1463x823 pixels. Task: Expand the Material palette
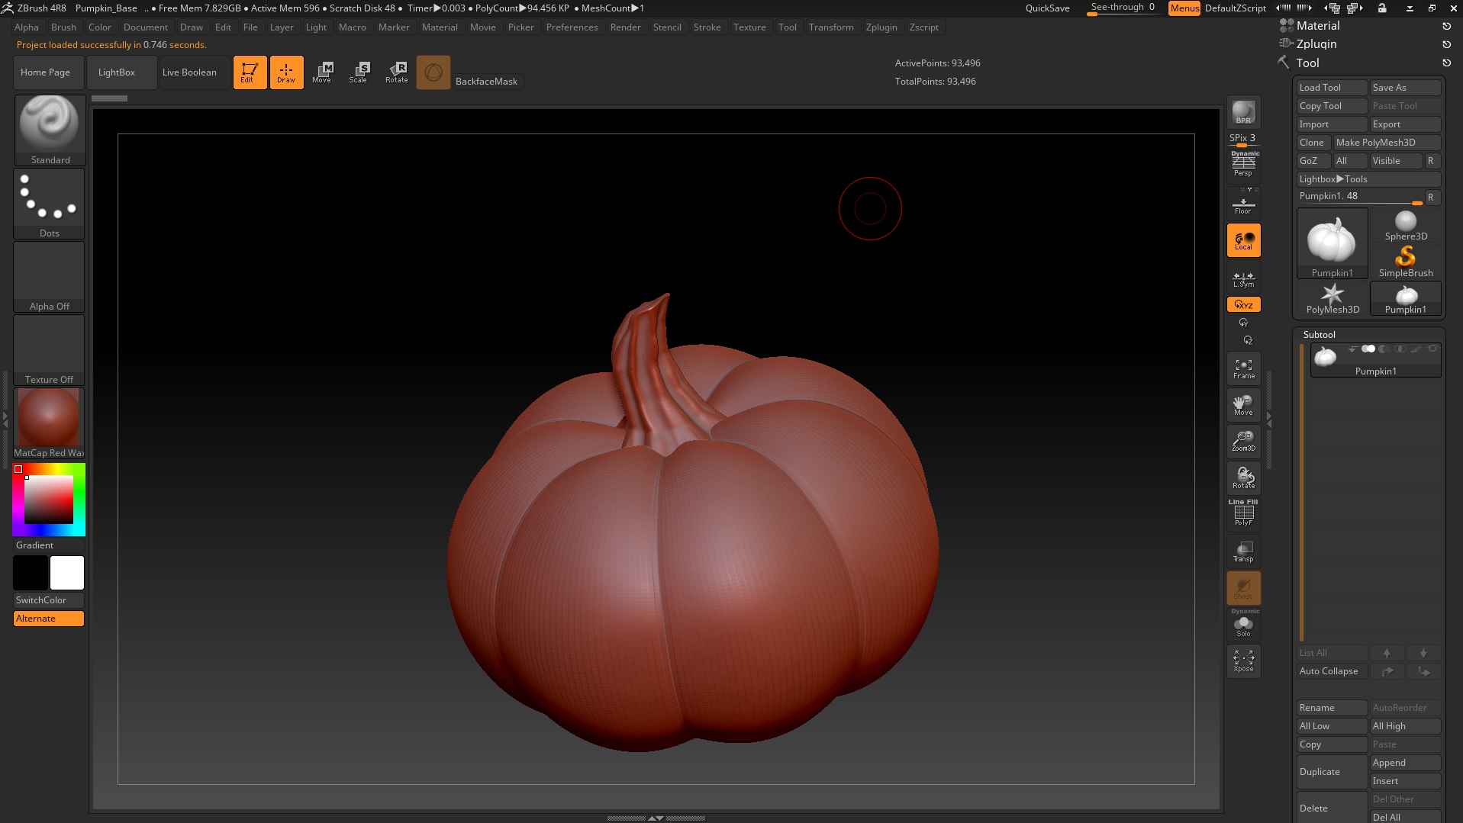click(x=1318, y=26)
